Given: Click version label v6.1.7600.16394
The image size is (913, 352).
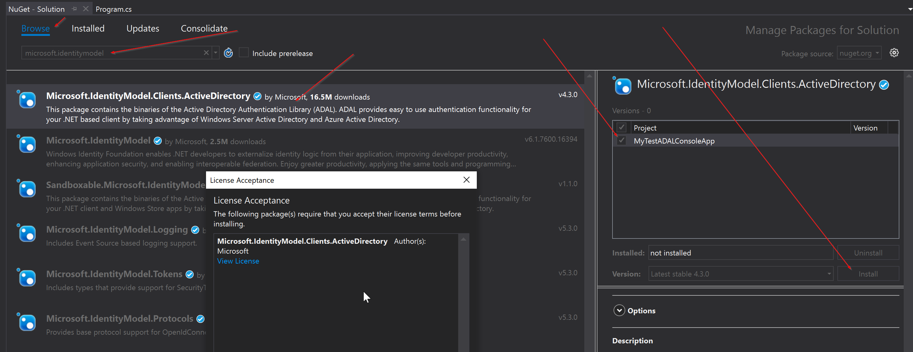Looking at the screenshot, I should 551,140.
